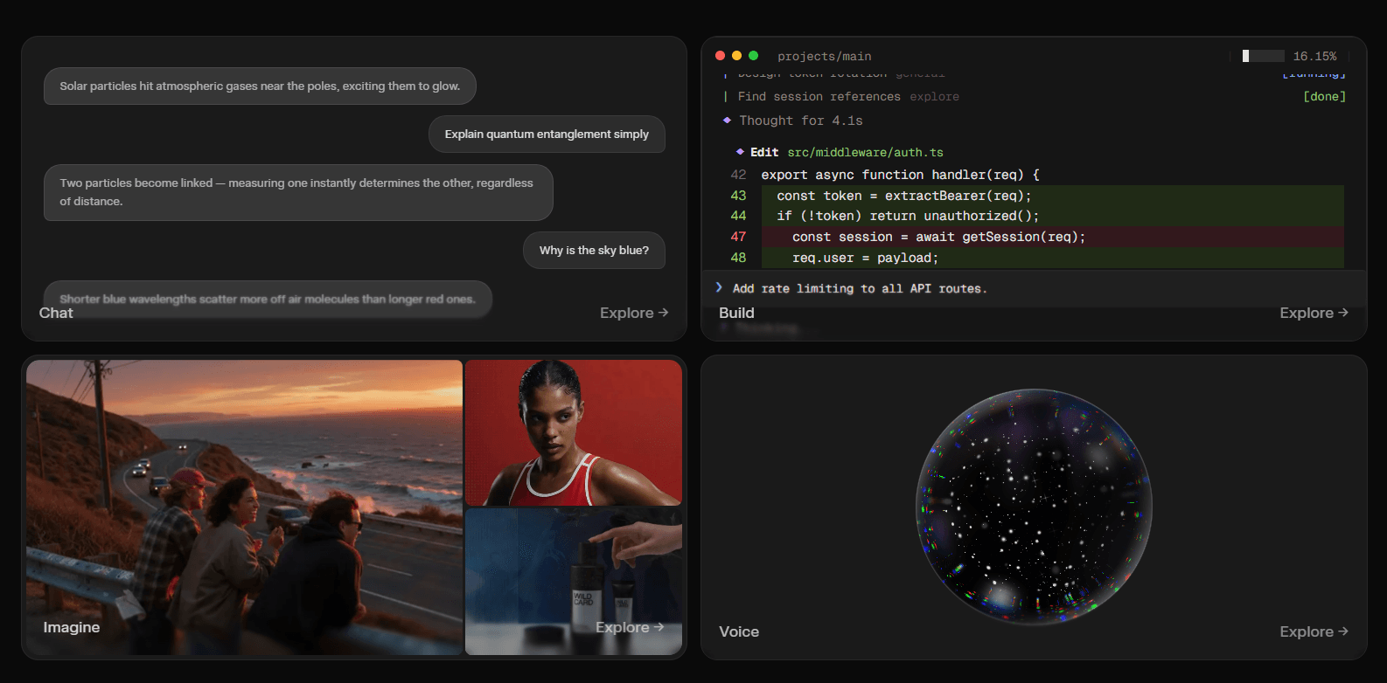
Task: Click the 'Add rate limiting' prompt input
Action: (x=1034, y=288)
